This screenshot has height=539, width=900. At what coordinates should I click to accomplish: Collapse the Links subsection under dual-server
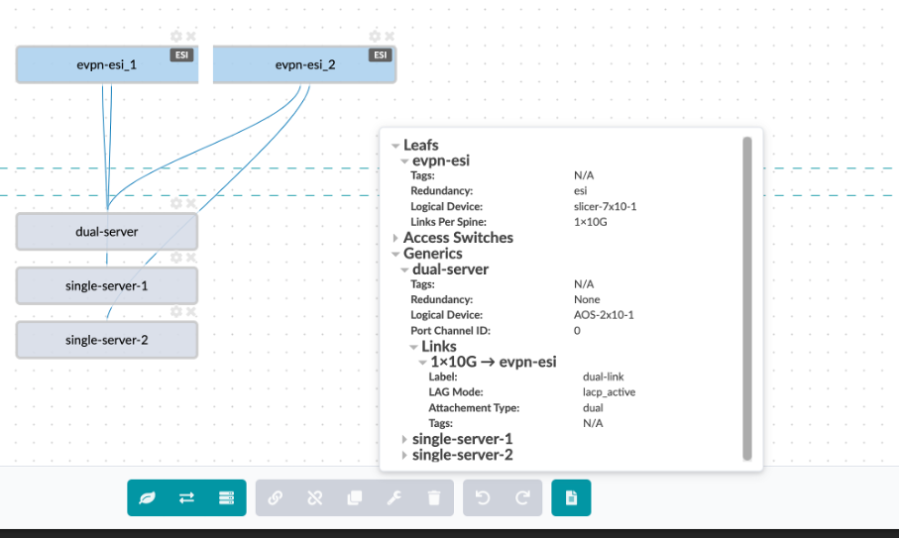tap(413, 347)
